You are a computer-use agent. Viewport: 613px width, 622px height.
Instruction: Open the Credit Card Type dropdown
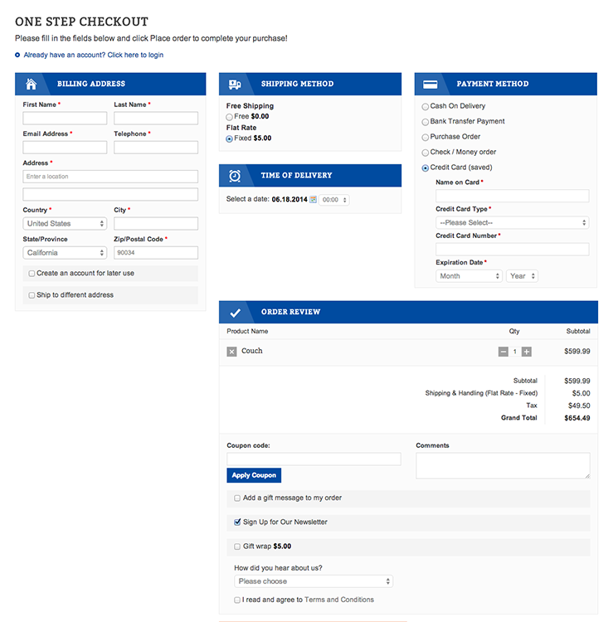512,223
